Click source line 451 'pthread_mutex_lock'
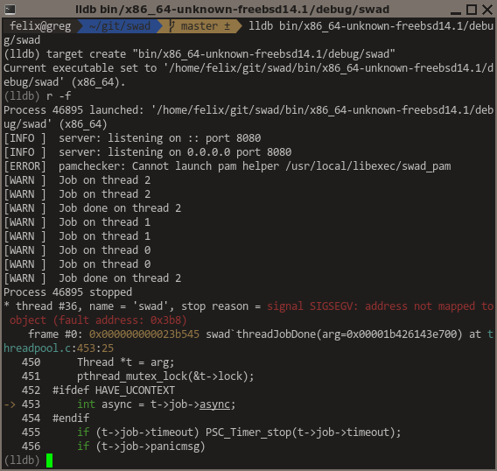The image size is (497, 471). tap(165, 376)
